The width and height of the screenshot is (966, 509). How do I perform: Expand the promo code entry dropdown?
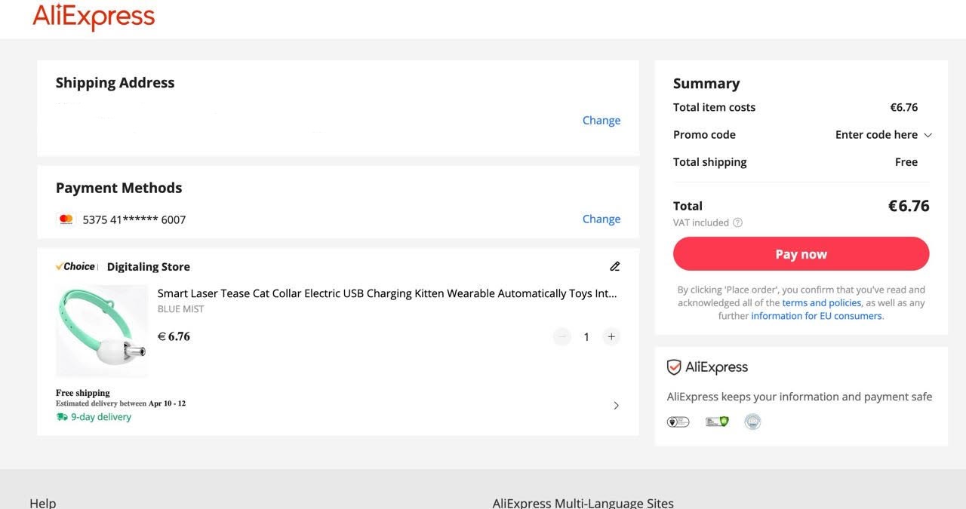click(883, 135)
